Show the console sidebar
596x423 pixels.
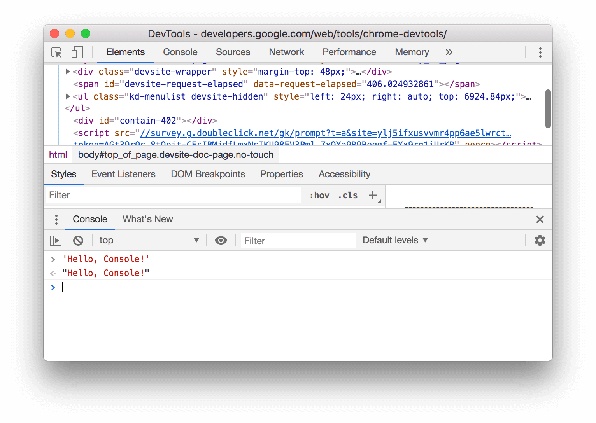tap(55, 240)
